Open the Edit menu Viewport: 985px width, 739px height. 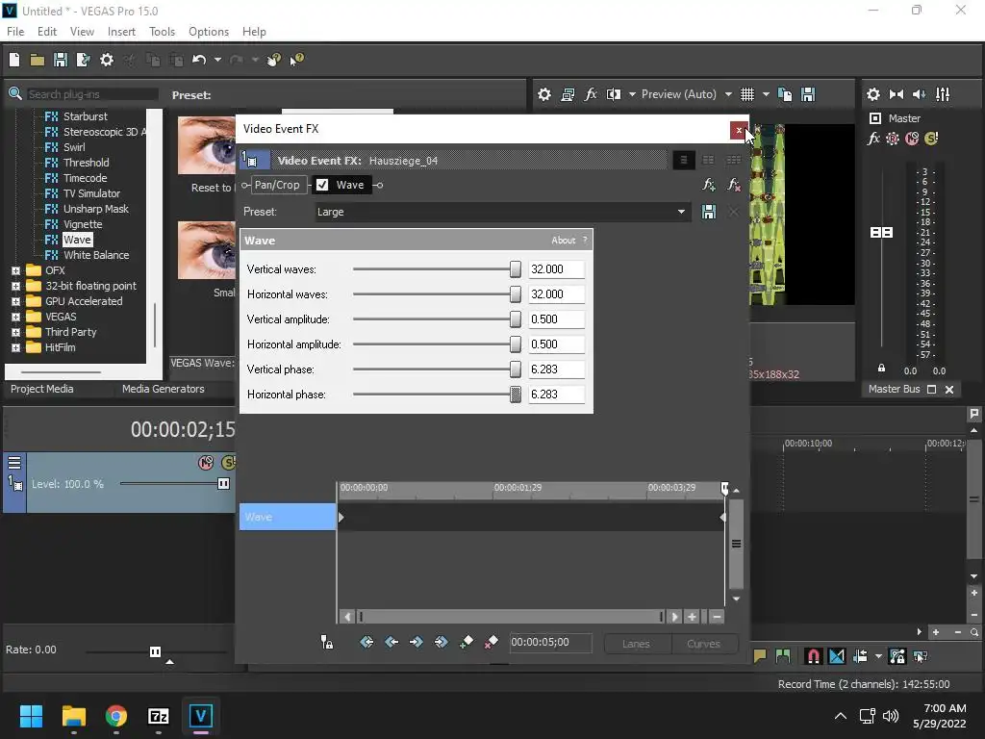[47, 32]
